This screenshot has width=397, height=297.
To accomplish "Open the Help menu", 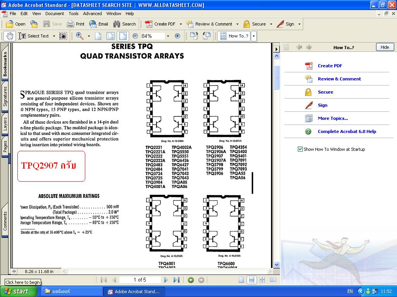I will (129, 14).
